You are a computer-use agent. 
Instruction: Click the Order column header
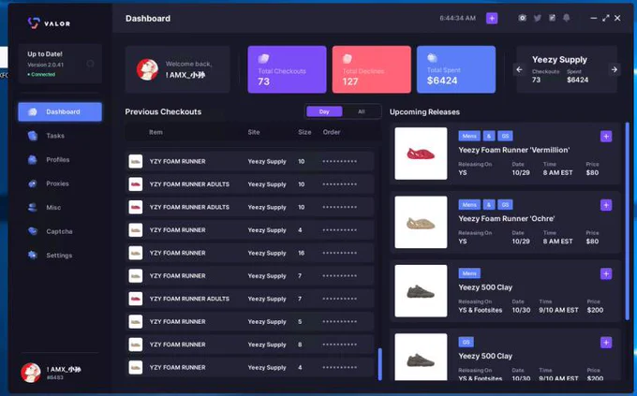click(x=332, y=132)
